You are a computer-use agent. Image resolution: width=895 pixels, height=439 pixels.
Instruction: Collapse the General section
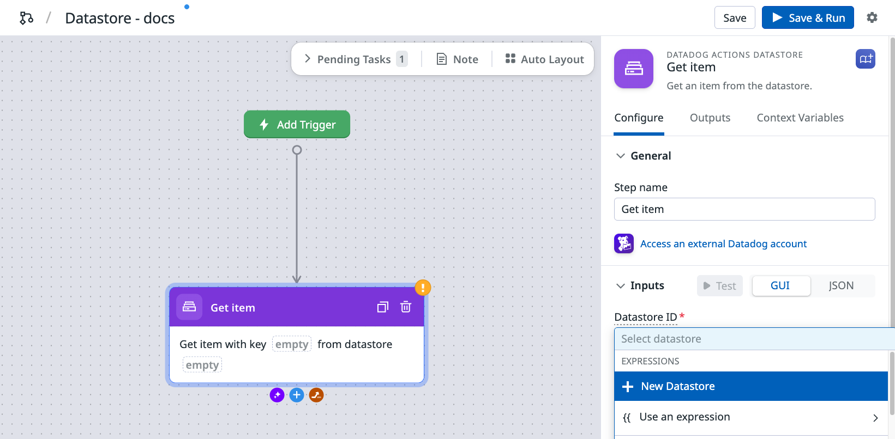click(620, 156)
